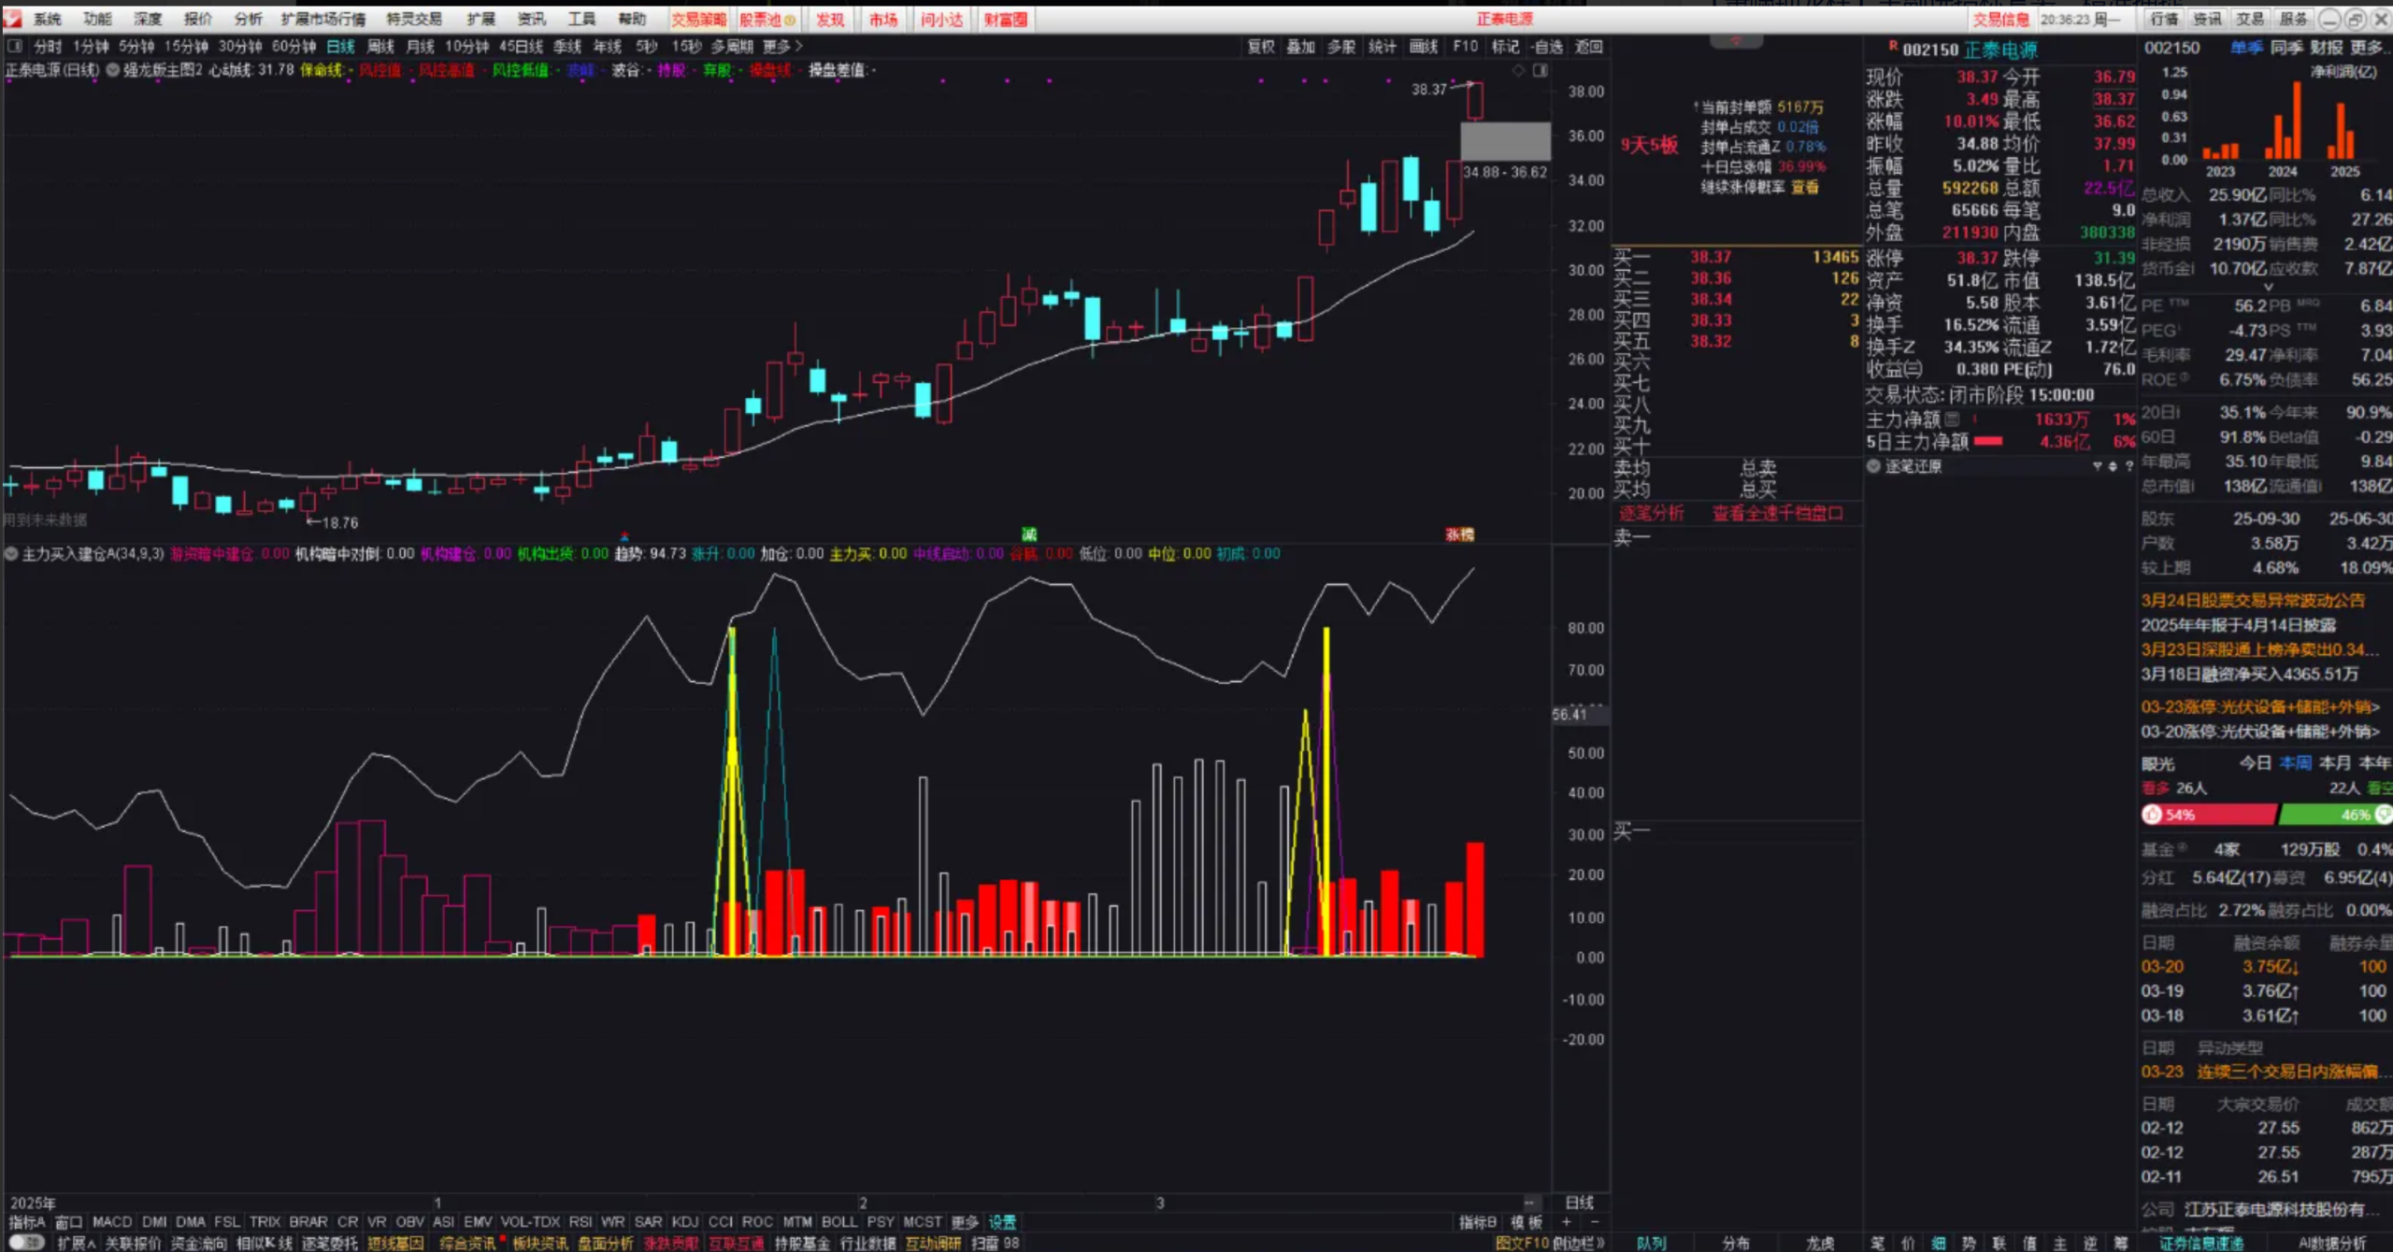Open the 分析 menu

(x=248, y=19)
